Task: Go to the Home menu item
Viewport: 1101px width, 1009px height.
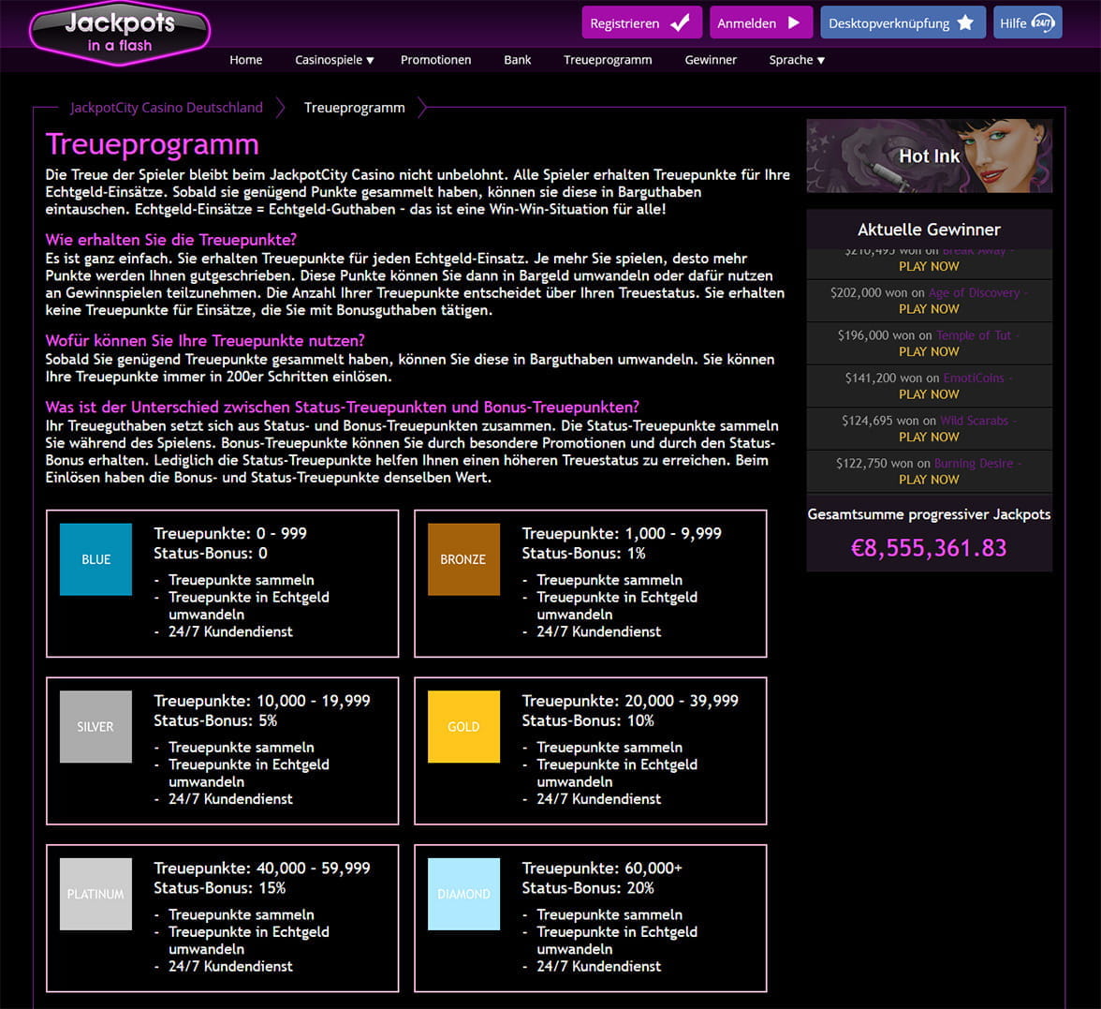Action: 245,60
